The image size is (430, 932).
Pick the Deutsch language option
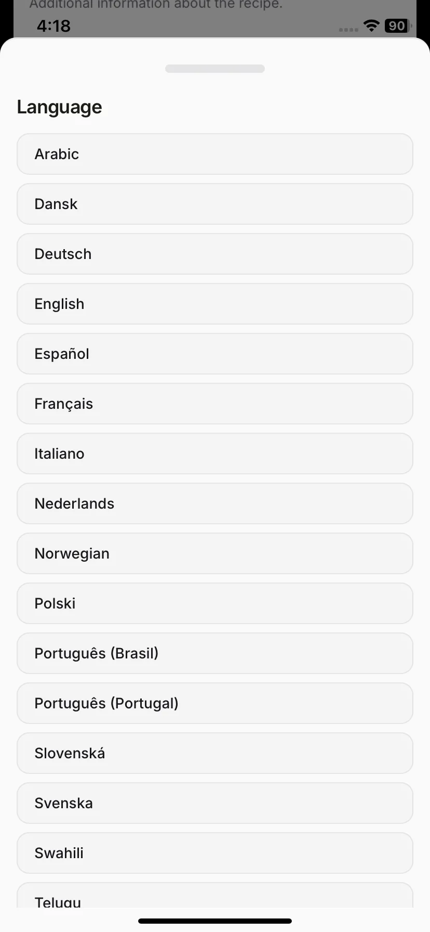(x=215, y=254)
